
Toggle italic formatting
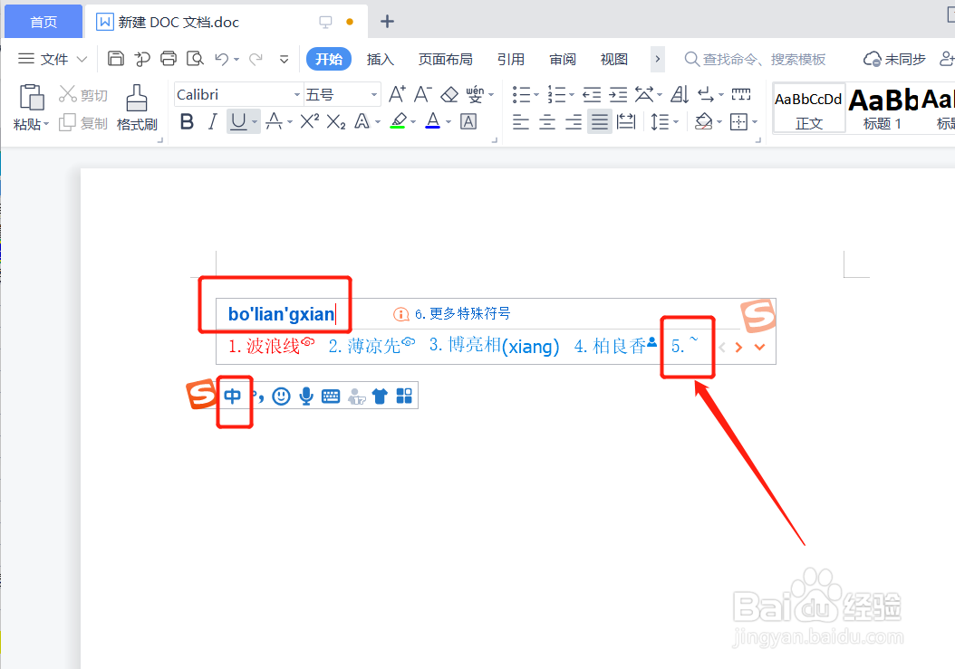[x=212, y=121]
